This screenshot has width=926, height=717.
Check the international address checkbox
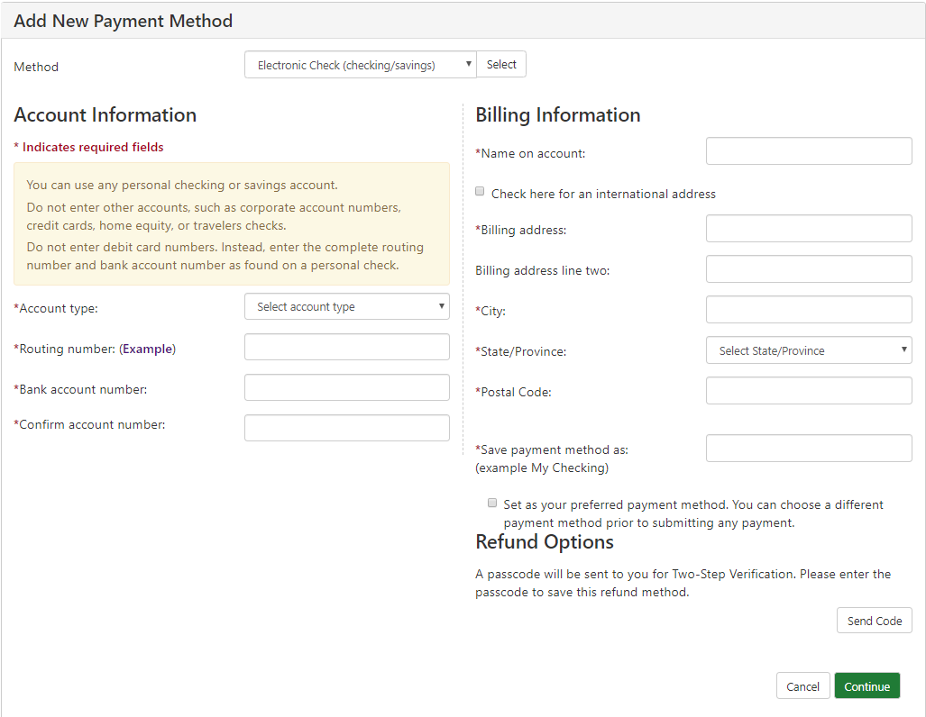pyautogui.click(x=480, y=191)
